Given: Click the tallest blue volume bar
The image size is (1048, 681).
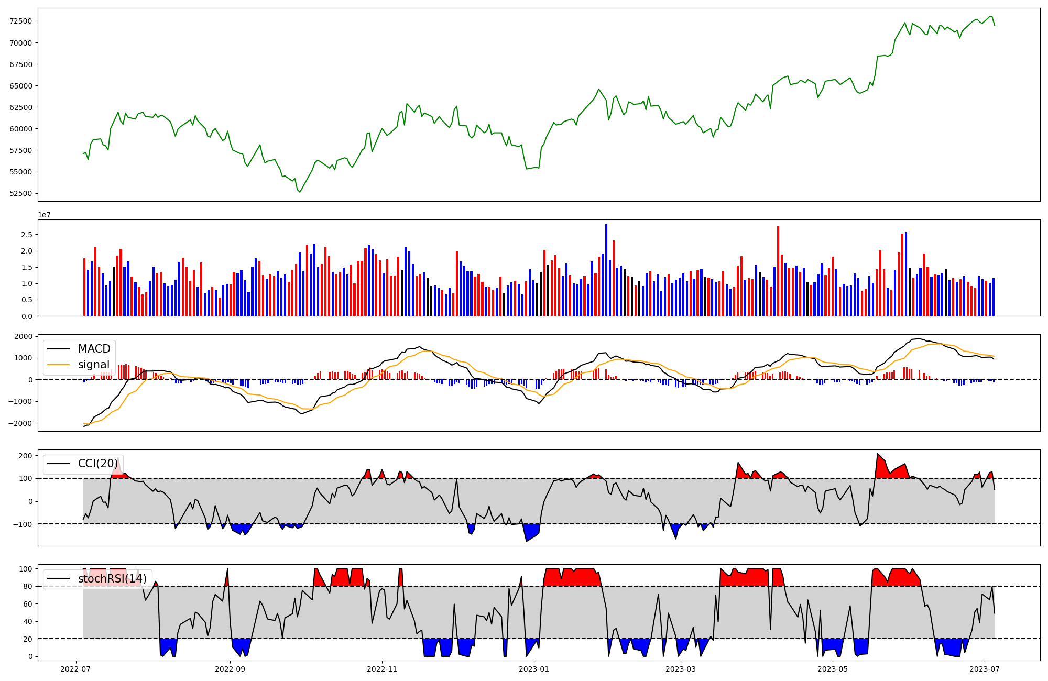Looking at the screenshot, I should [x=606, y=270].
